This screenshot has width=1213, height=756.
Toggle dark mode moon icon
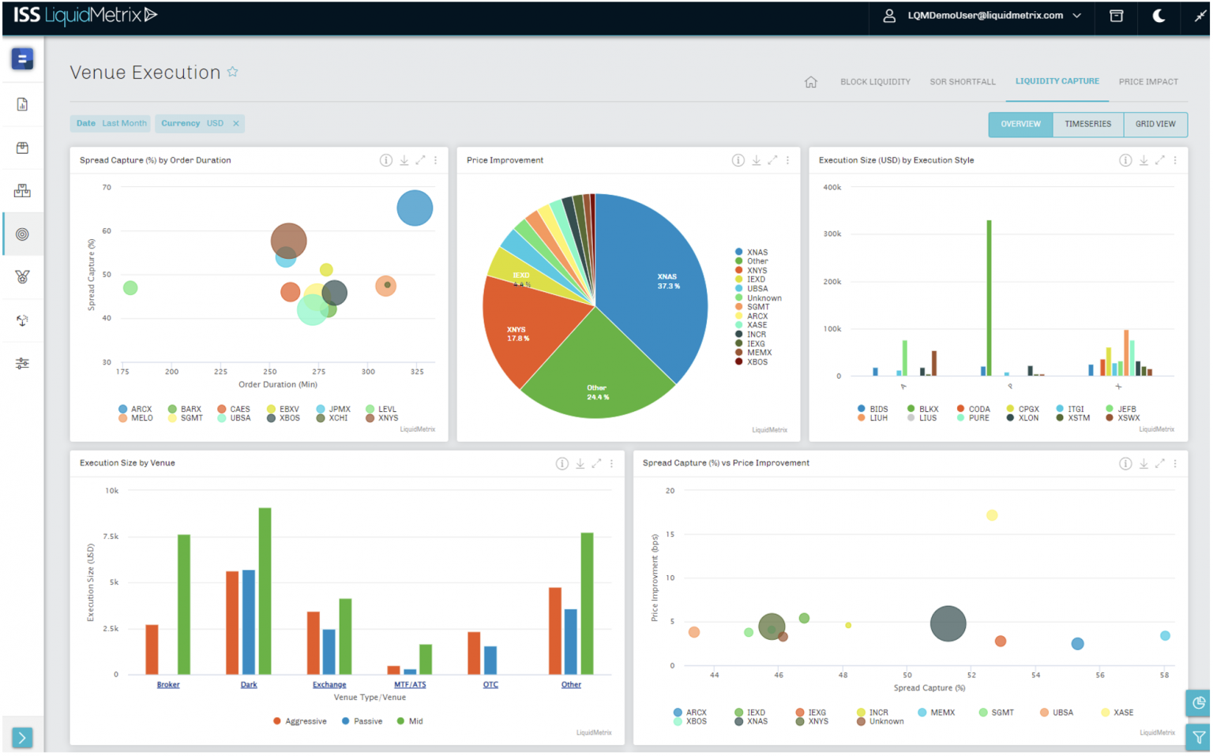1159,16
